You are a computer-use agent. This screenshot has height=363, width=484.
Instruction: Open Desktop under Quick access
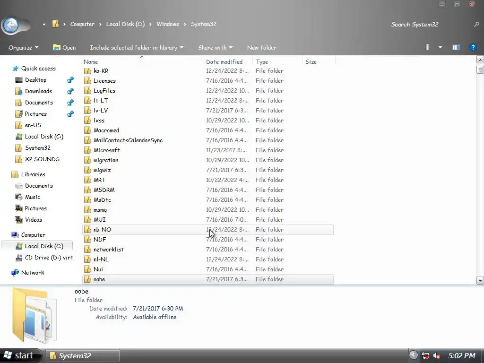pyautogui.click(x=35, y=80)
